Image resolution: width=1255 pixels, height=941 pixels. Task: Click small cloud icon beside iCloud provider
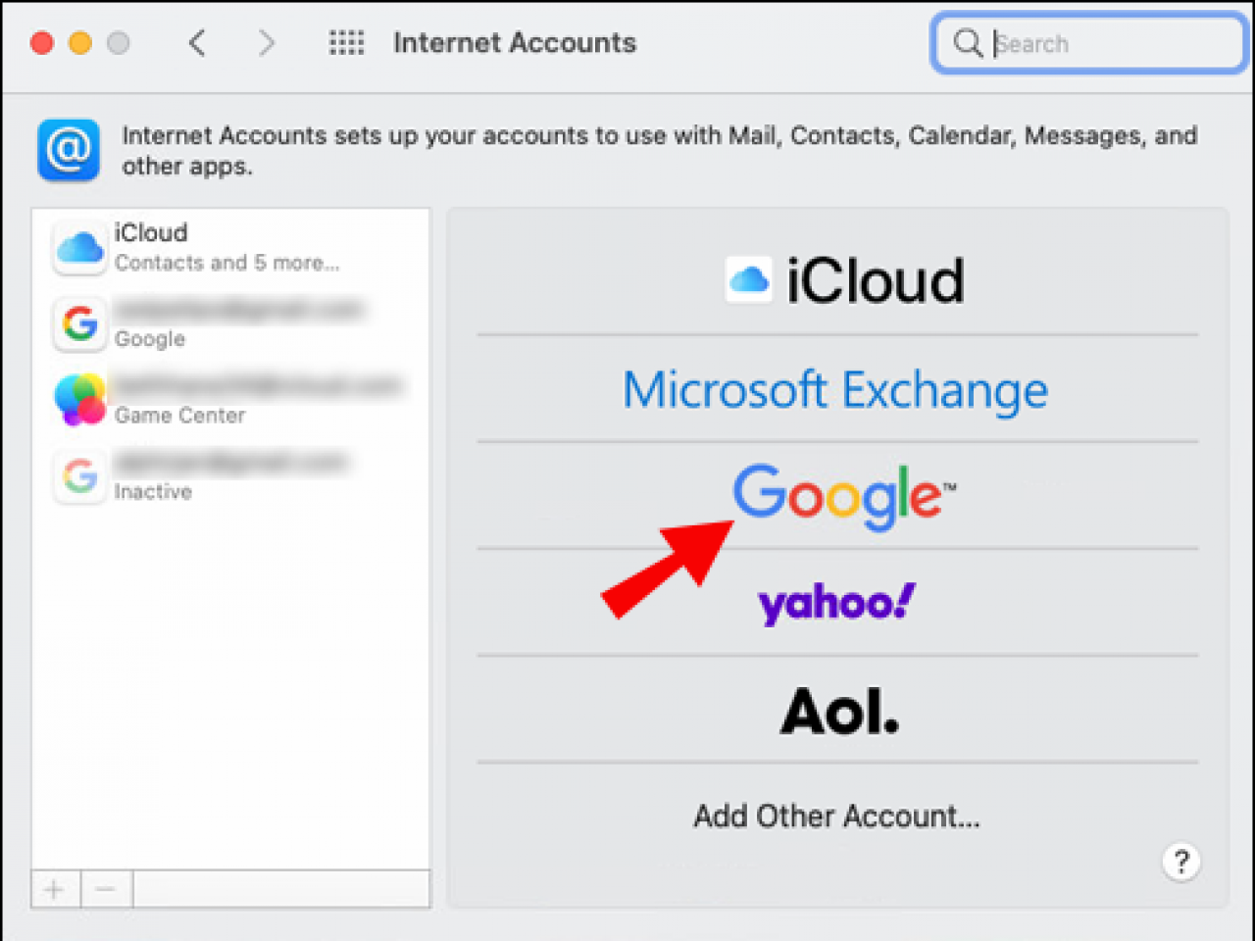point(748,280)
